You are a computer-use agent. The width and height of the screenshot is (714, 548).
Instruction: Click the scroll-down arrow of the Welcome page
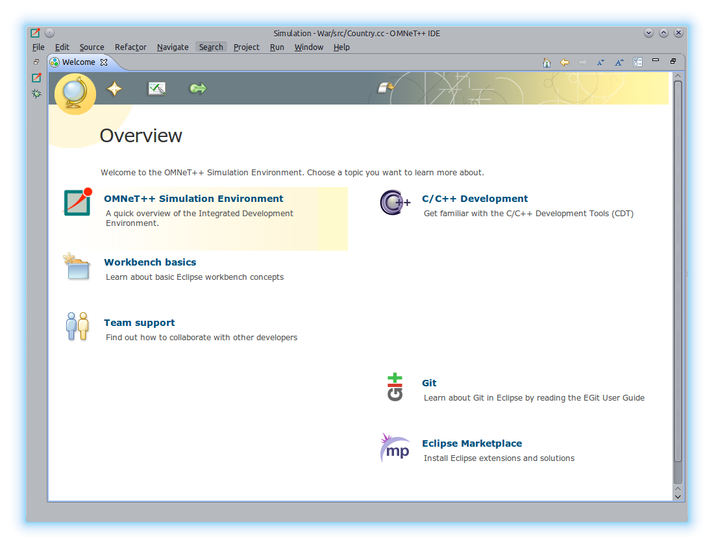pos(678,496)
